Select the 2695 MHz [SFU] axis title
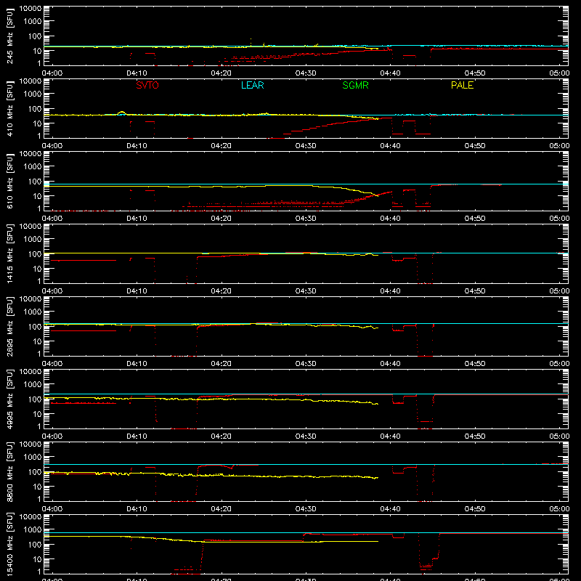 pyautogui.click(x=9, y=326)
